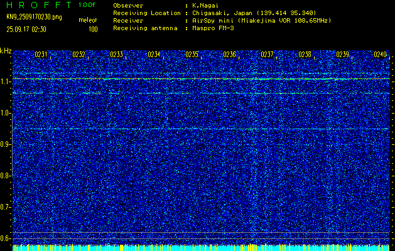Click the 0233 time marker
Screen dimensions: 395x251
point(116,55)
